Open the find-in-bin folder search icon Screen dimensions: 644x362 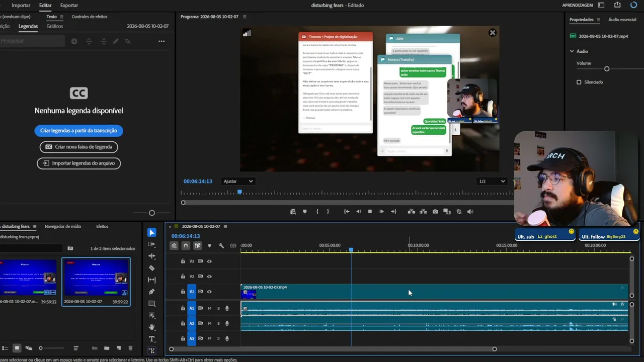click(70, 248)
